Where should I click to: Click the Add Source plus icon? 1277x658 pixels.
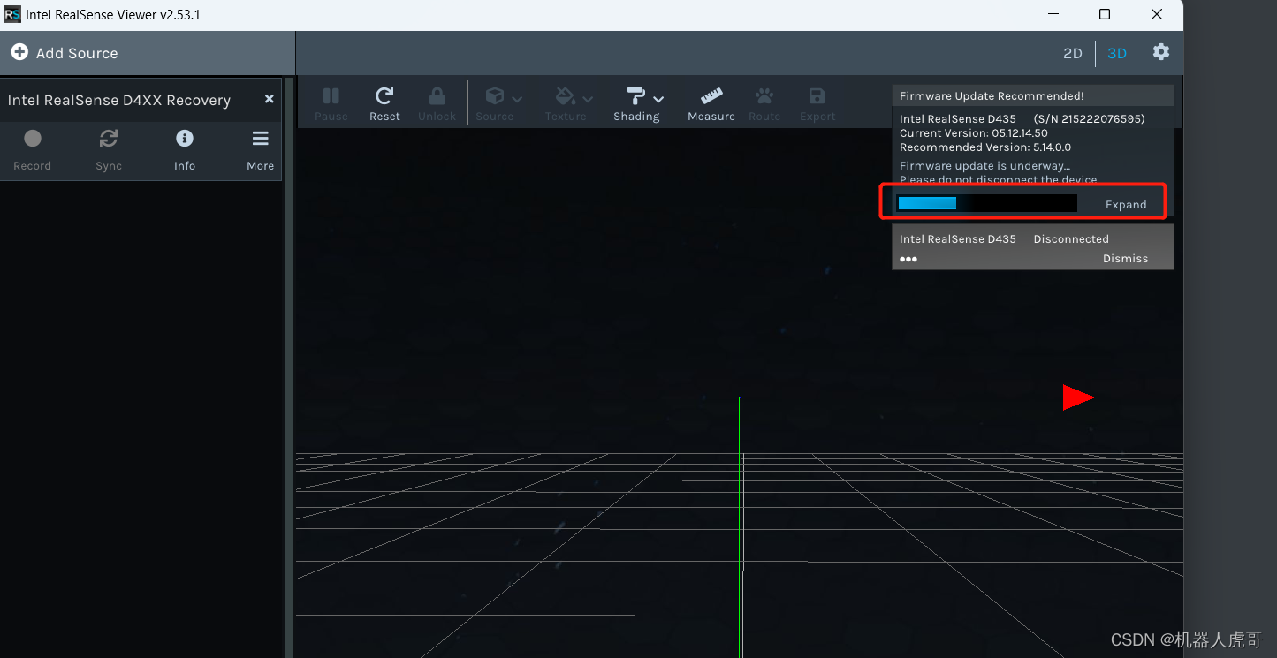click(x=19, y=53)
